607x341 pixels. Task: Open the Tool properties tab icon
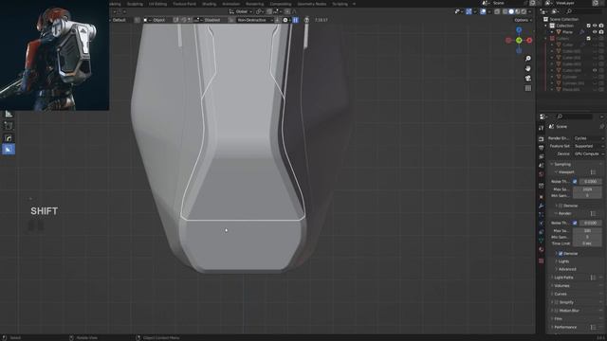click(542, 128)
